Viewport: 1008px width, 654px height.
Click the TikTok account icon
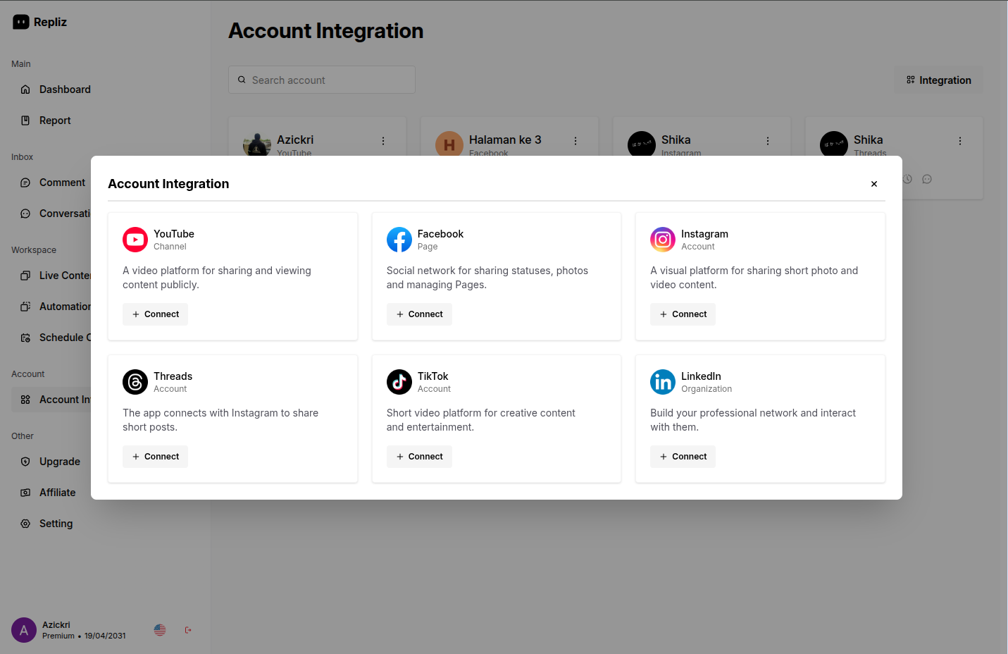click(399, 382)
